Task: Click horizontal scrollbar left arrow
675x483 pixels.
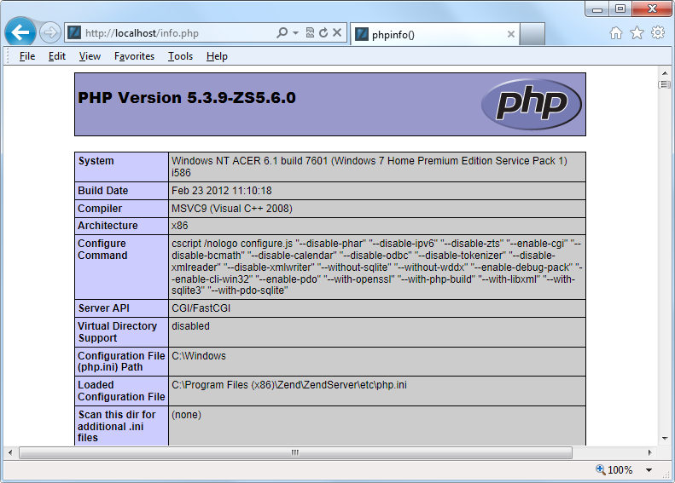Action: (10, 452)
